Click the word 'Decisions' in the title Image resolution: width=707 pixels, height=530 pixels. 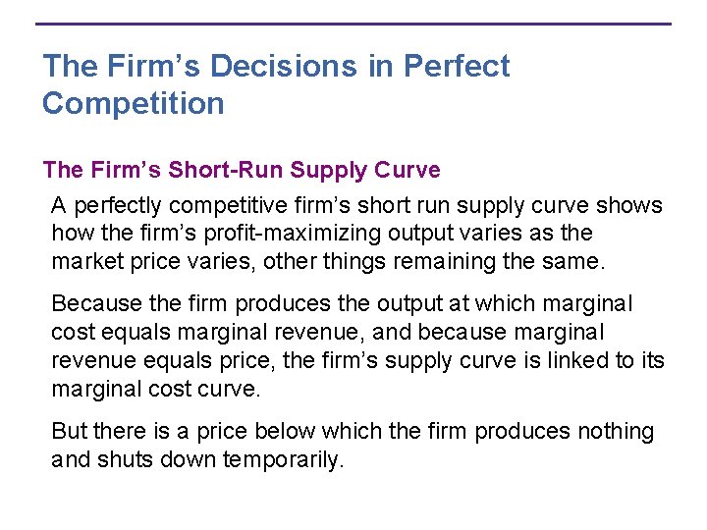pyautogui.click(x=284, y=66)
